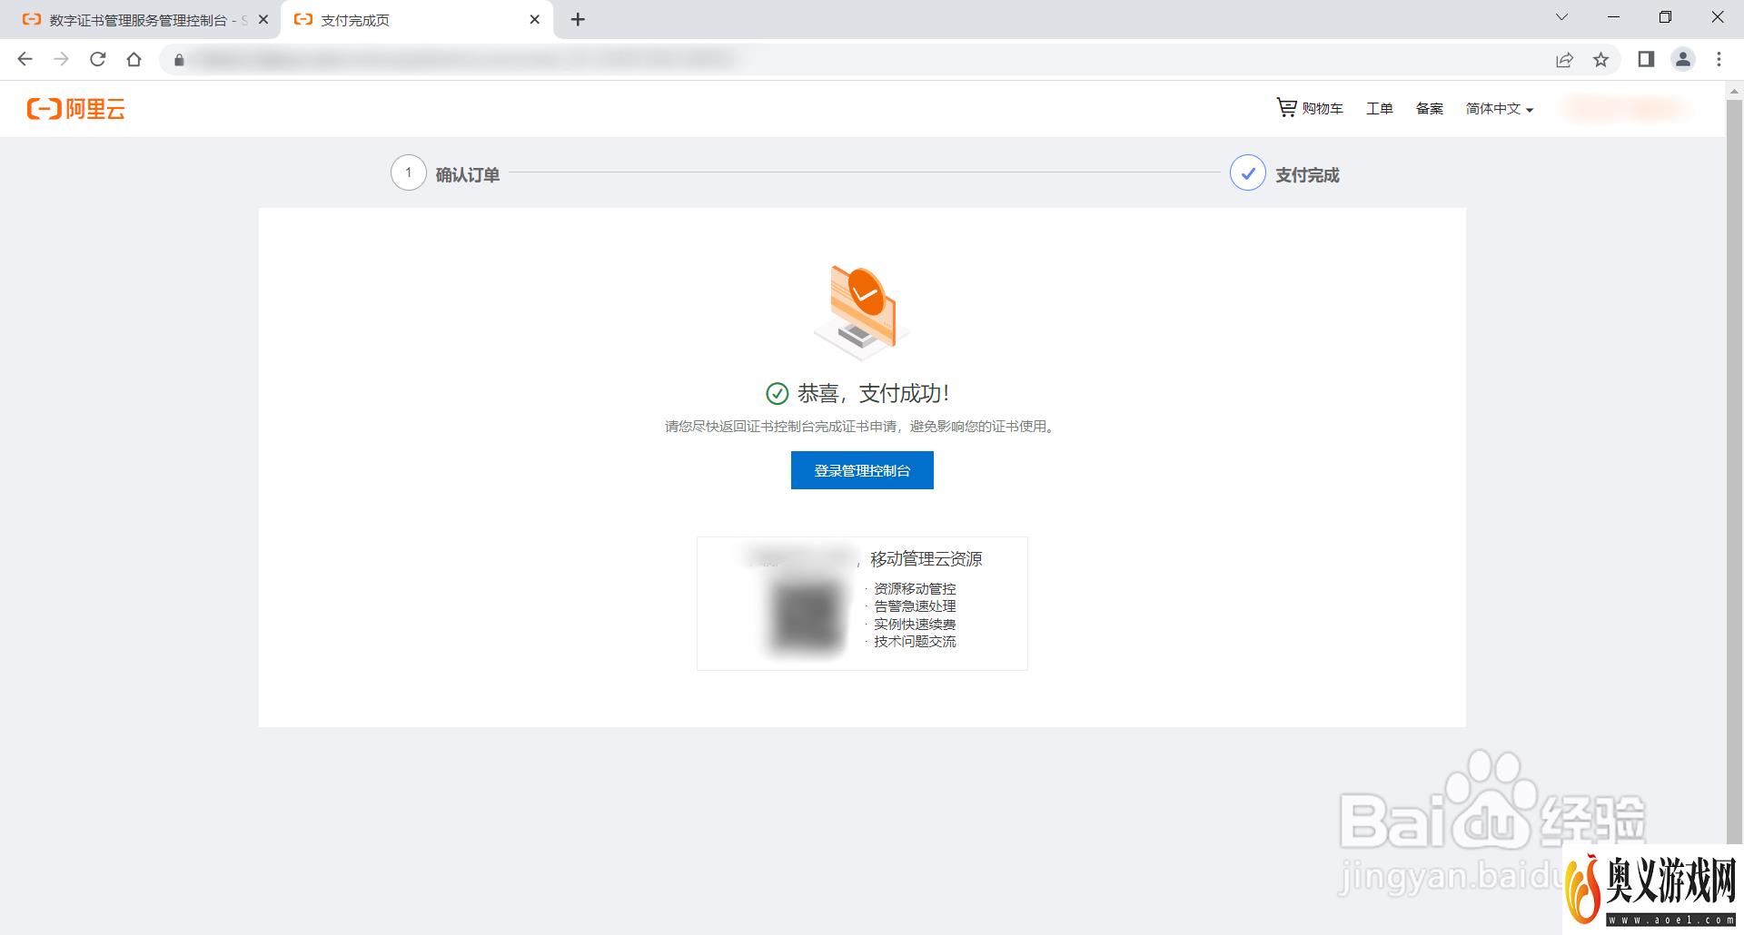1744x935 pixels.
Task: Toggle the browser side panel
Action: coord(1646,59)
